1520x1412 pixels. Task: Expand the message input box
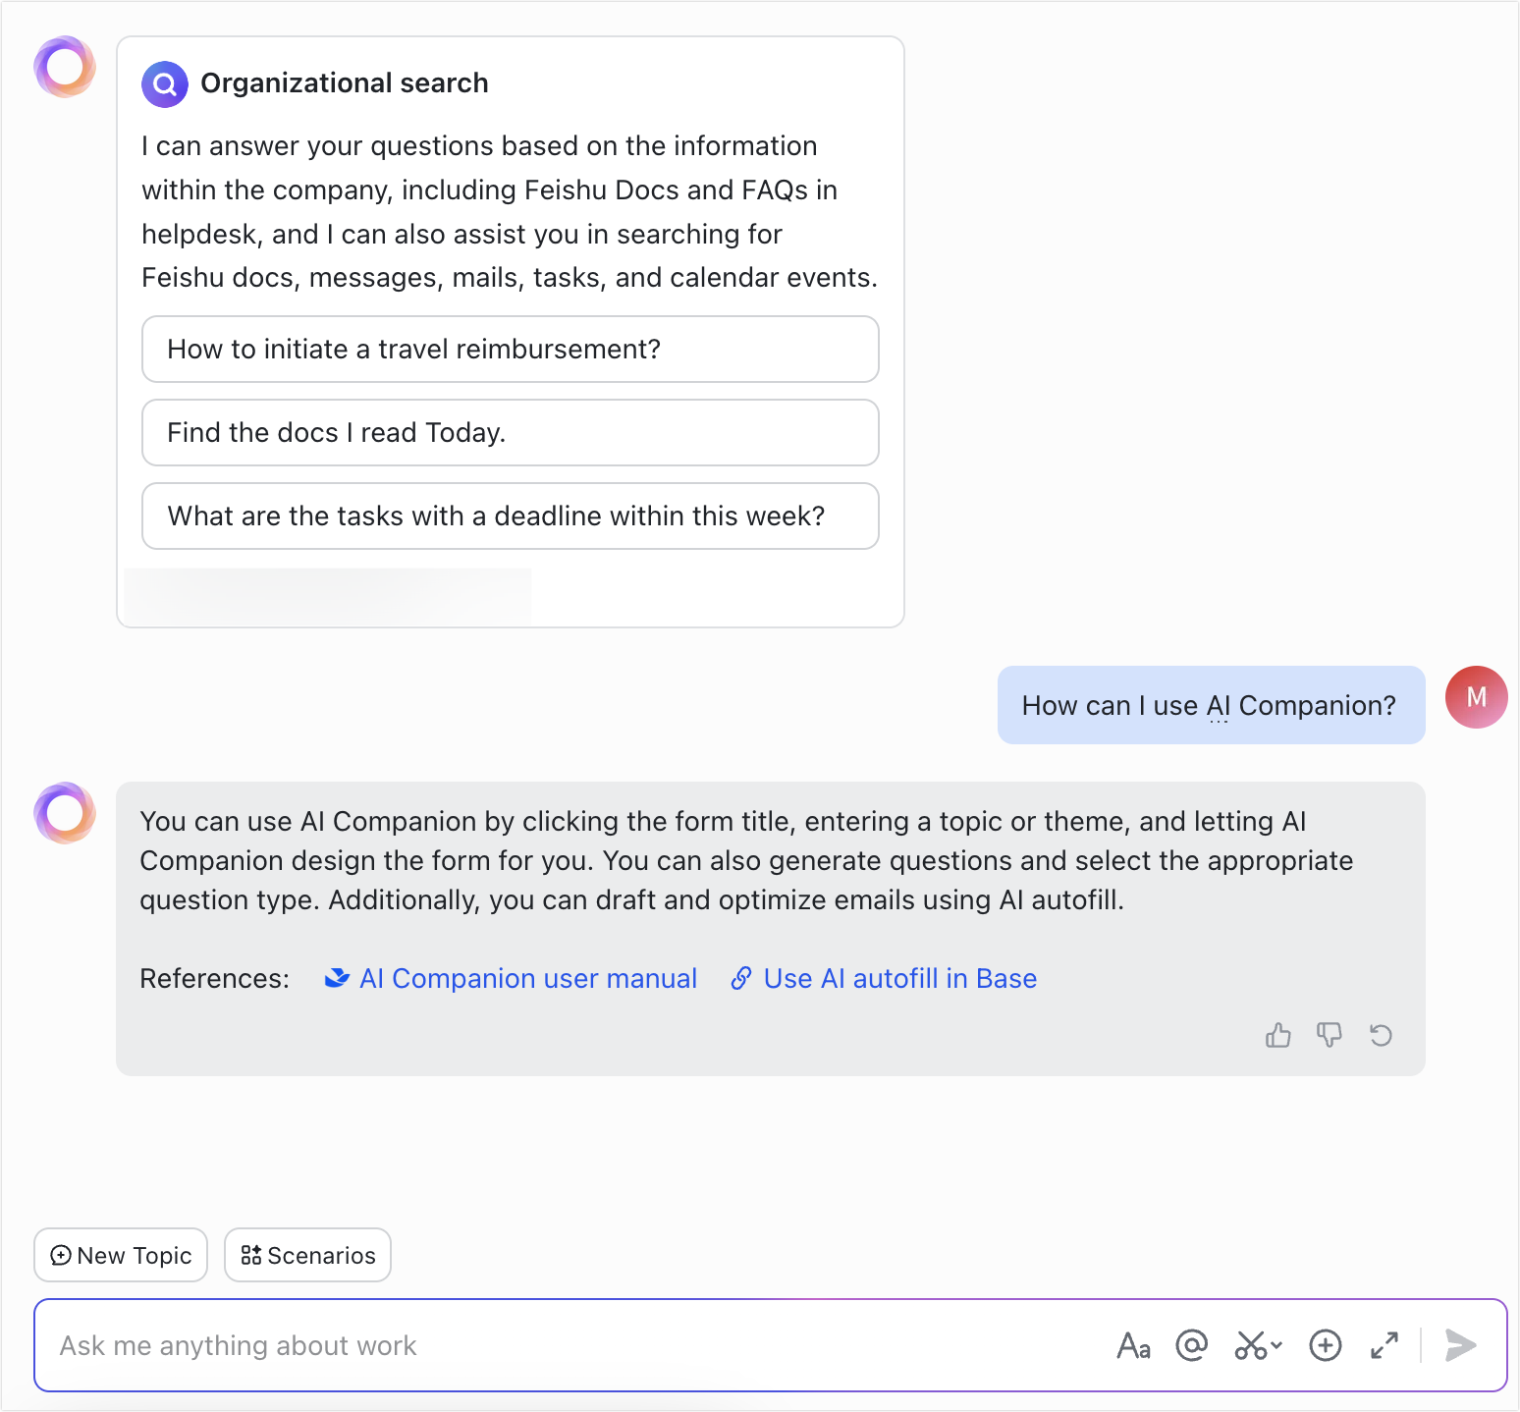(1384, 1345)
